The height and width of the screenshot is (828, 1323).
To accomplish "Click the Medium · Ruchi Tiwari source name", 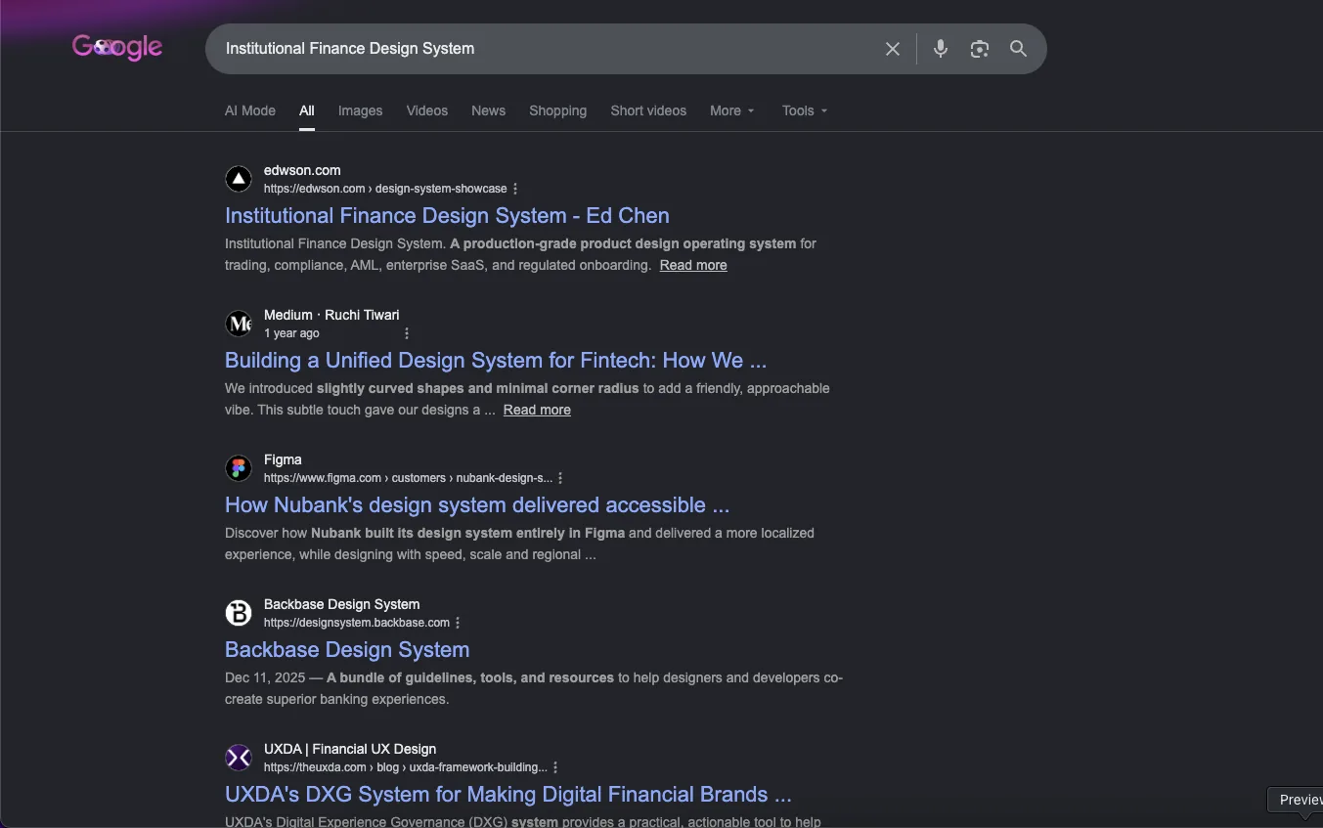I will [331, 315].
